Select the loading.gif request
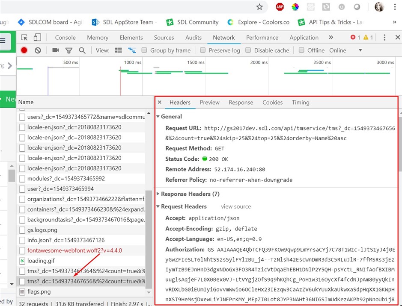This screenshot has width=402, height=306. [x=82, y=261]
